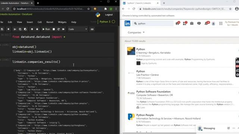
Task: Open the cell type Code dropdown
Action: (x=78, y=29)
